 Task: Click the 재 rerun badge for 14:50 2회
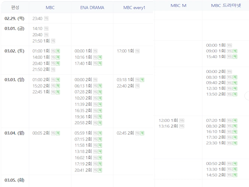click(235, 175)
